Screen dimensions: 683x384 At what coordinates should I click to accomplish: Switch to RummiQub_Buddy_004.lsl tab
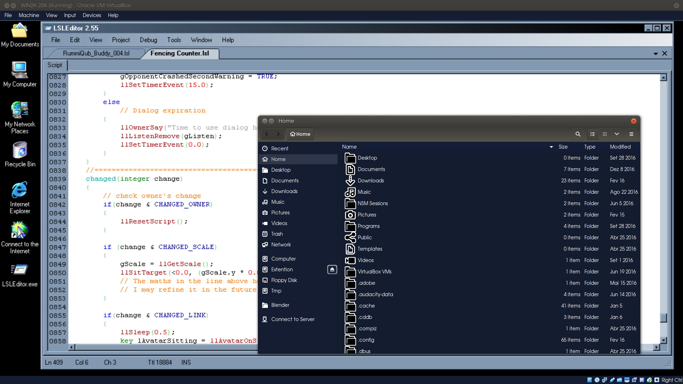click(x=96, y=53)
